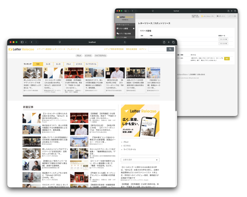
Task: Open the 企業を選択 dropdown
Action: click(140, 160)
